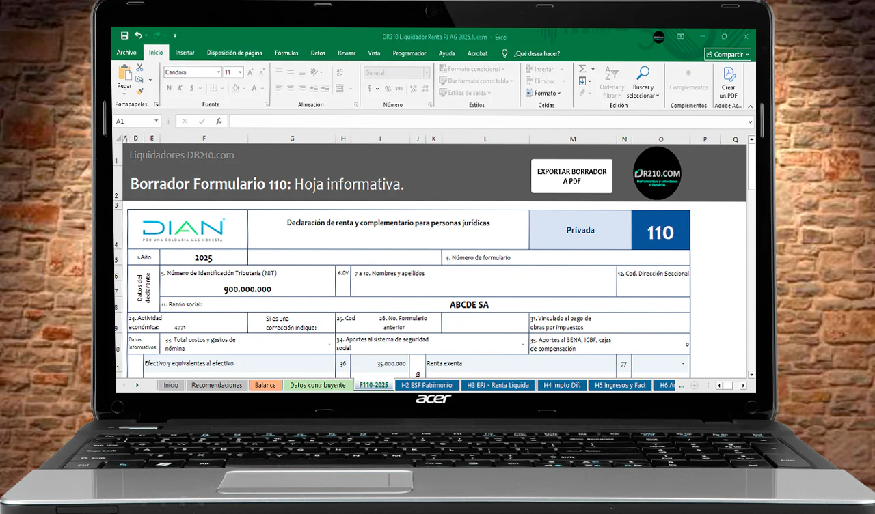Open the font size dropdown
875x514 pixels.
click(x=240, y=72)
